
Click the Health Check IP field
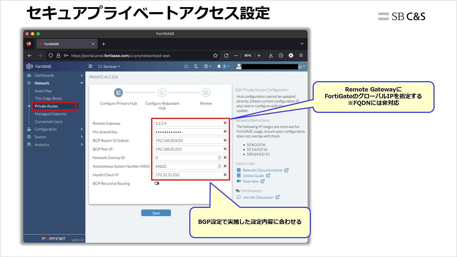click(191, 175)
